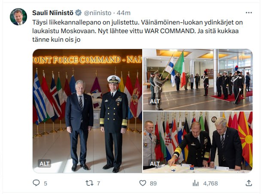Click the share upload icon
Screen dimensions: 262x194
[x=249, y=183]
